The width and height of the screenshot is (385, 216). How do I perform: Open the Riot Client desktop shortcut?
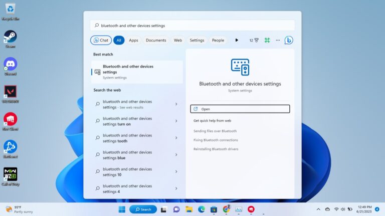(10, 119)
